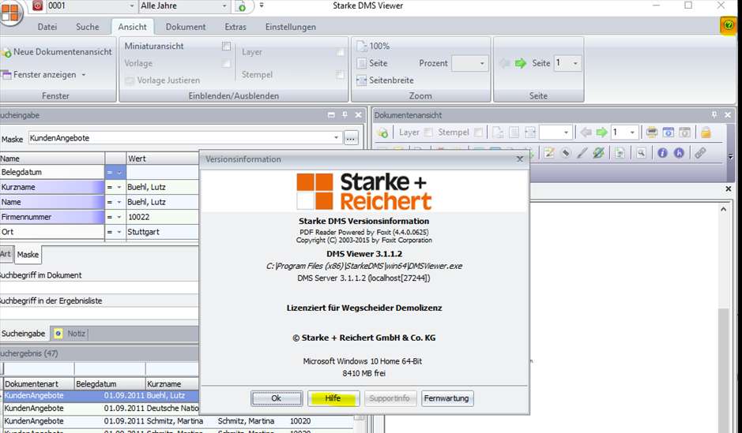Select the Maske tab below search fields
Screen dimensions: 742x433
coord(28,255)
